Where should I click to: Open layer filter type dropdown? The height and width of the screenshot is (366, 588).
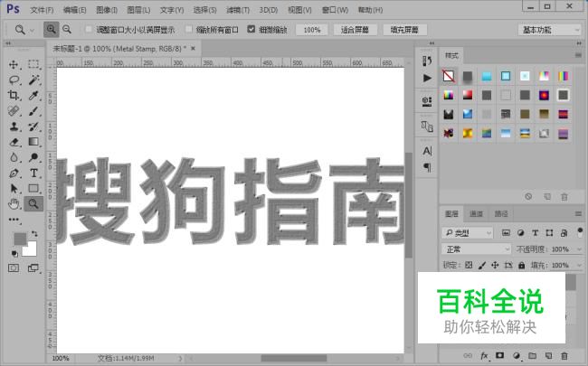point(467,233)
